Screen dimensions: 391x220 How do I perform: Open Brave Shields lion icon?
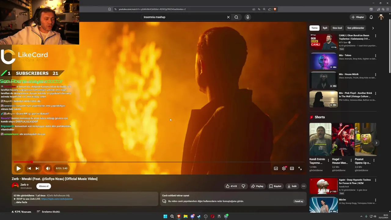[x=275, y=9]
